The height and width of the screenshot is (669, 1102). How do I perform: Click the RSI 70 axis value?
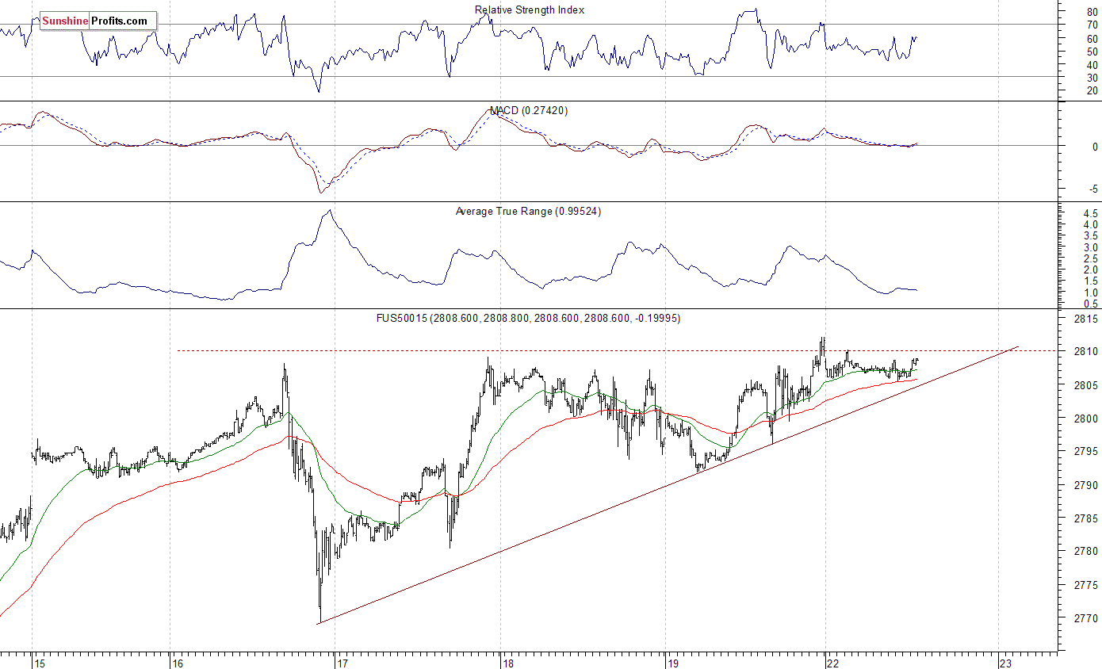[1092, 25]
